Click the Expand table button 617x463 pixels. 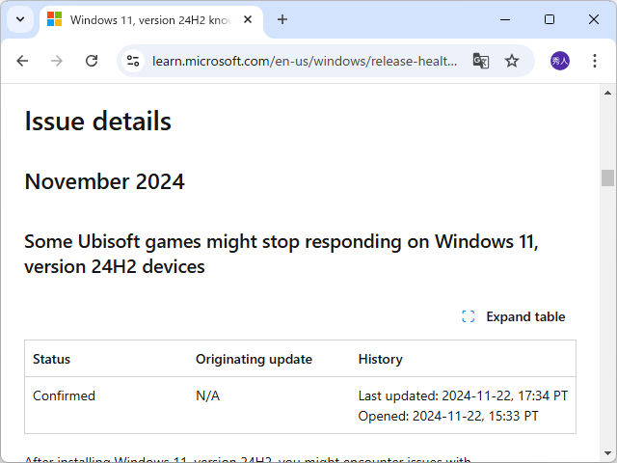click(513, 316)
